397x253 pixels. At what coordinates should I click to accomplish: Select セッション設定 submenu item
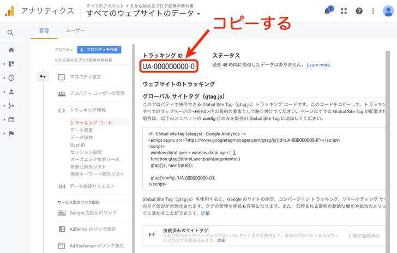pos(86,152)
